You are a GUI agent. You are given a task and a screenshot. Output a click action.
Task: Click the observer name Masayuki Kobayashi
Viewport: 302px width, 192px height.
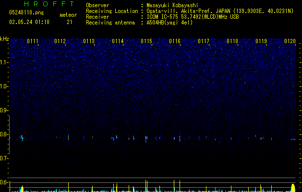(x=172, y=5)
